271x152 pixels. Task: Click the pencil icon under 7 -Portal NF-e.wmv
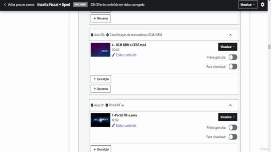click(x=113, y=125)
